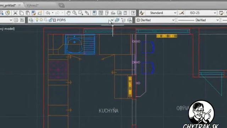This screenshot has width=227, height=128.
Task: Select the Zoom Window tool
Action: pyautogui.click(x=81, y=13)
